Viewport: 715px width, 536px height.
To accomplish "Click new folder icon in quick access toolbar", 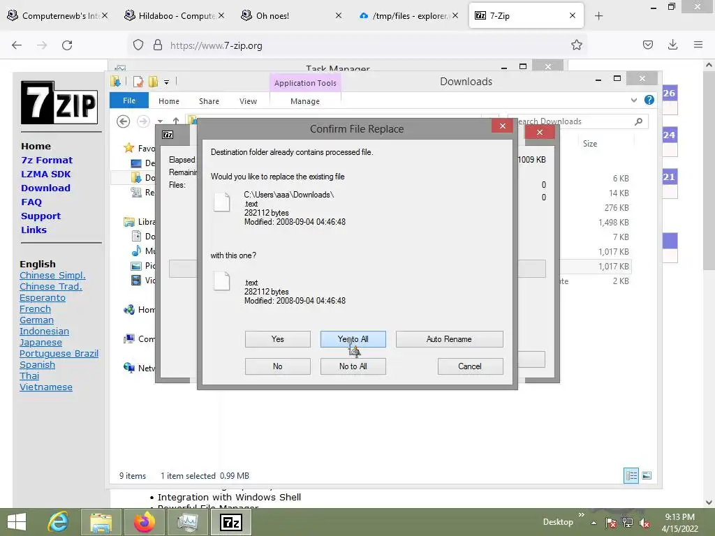I will coord(153,82).
